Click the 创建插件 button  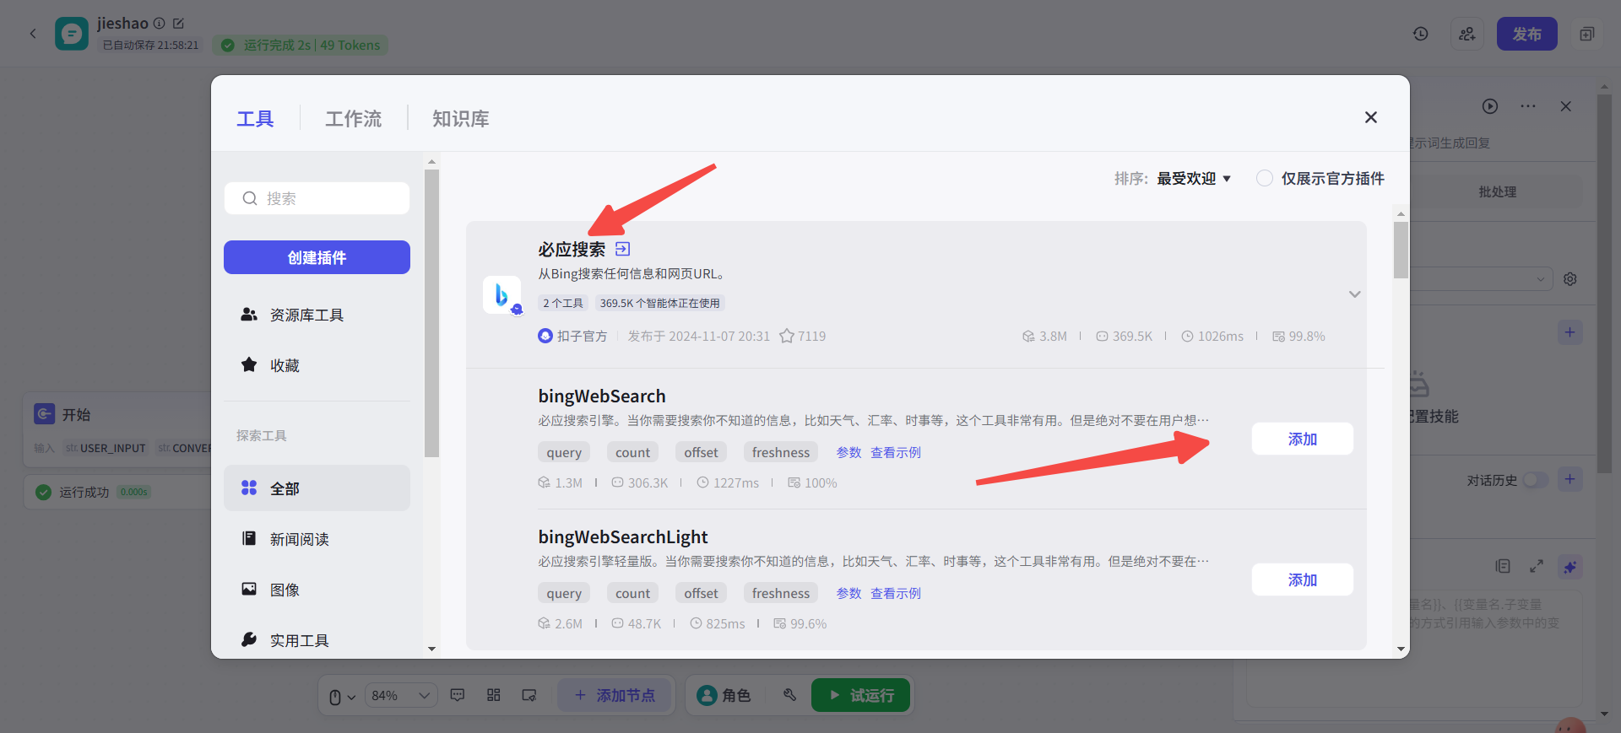coord(317,257)
